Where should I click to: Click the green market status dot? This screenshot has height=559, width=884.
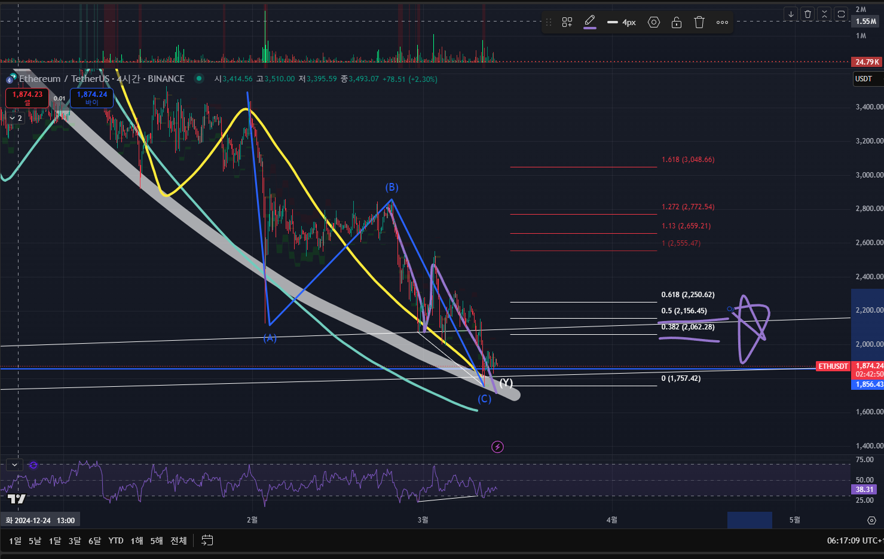pos(199,78)
